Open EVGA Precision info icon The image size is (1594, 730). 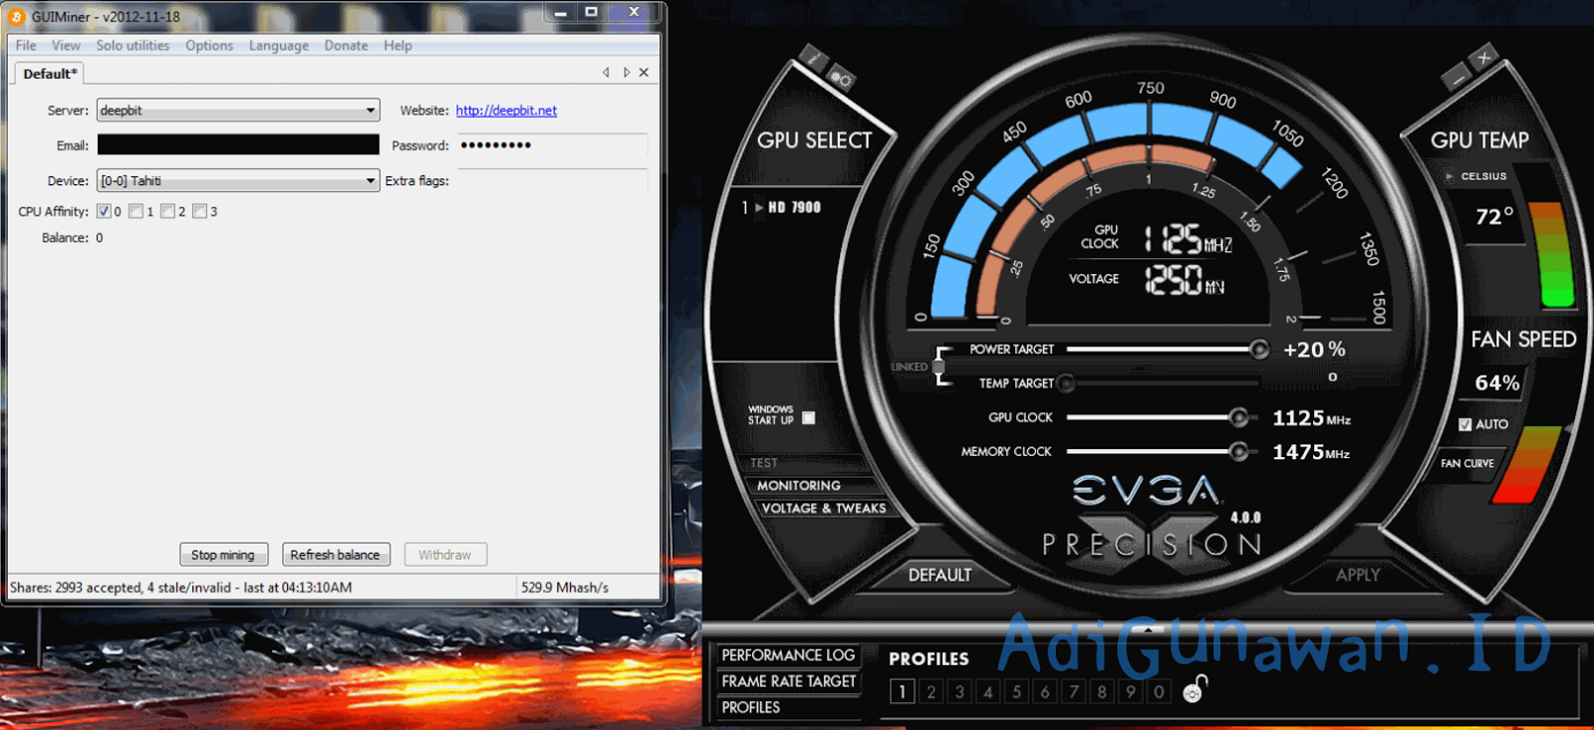(x=813, y=58)
